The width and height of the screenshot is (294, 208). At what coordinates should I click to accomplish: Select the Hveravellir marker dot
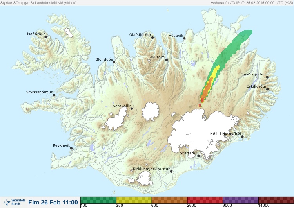point(132,108)
